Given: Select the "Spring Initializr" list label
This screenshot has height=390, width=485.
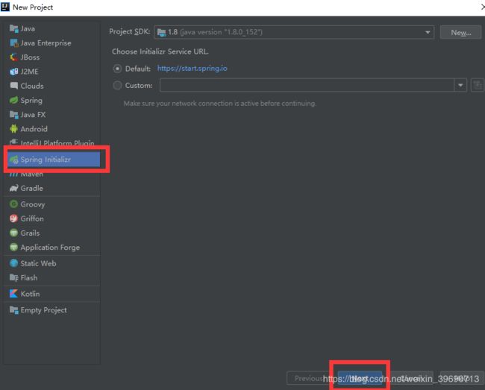Looking at the screenshot, I should (46, 160).
